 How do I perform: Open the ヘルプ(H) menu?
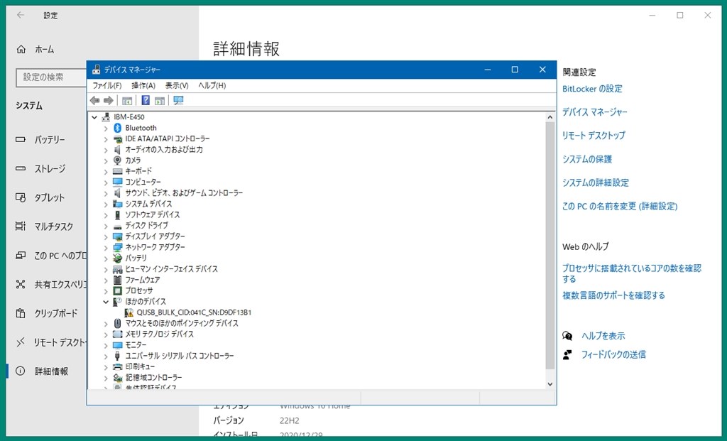[212, 86]
